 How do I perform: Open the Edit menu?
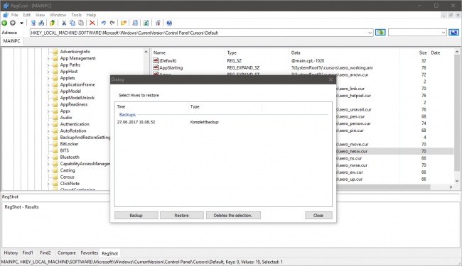point(27,15)
